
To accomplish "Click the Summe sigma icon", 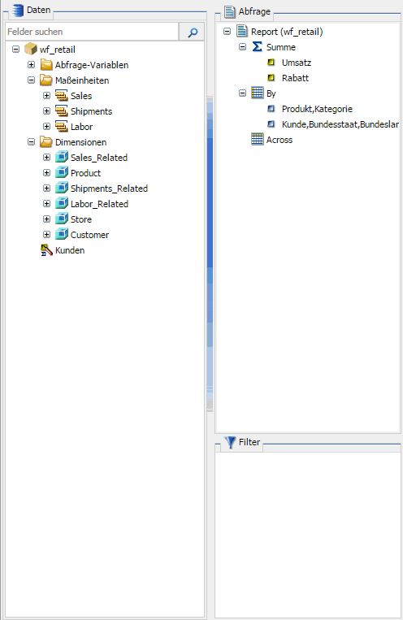I will tap(258, 46).
